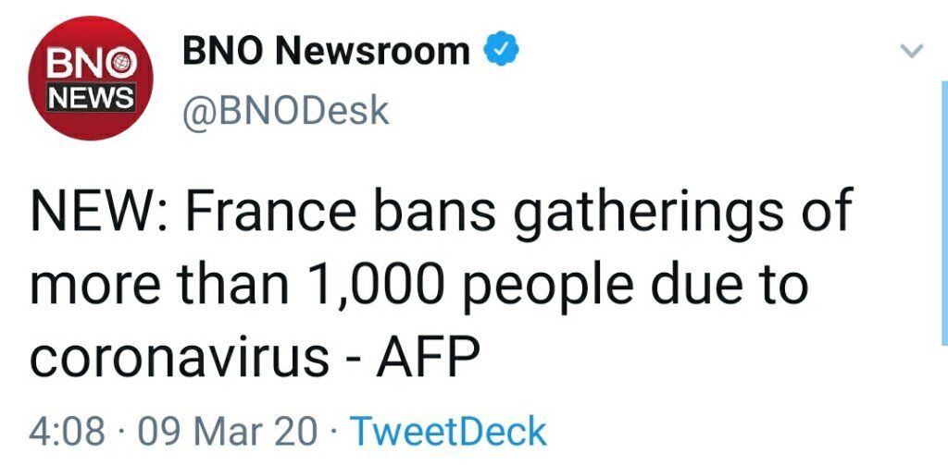Expand the tweet options chevron menu
Image resolution: width=948 pixels, height=465 pixels.
point(912,51)
